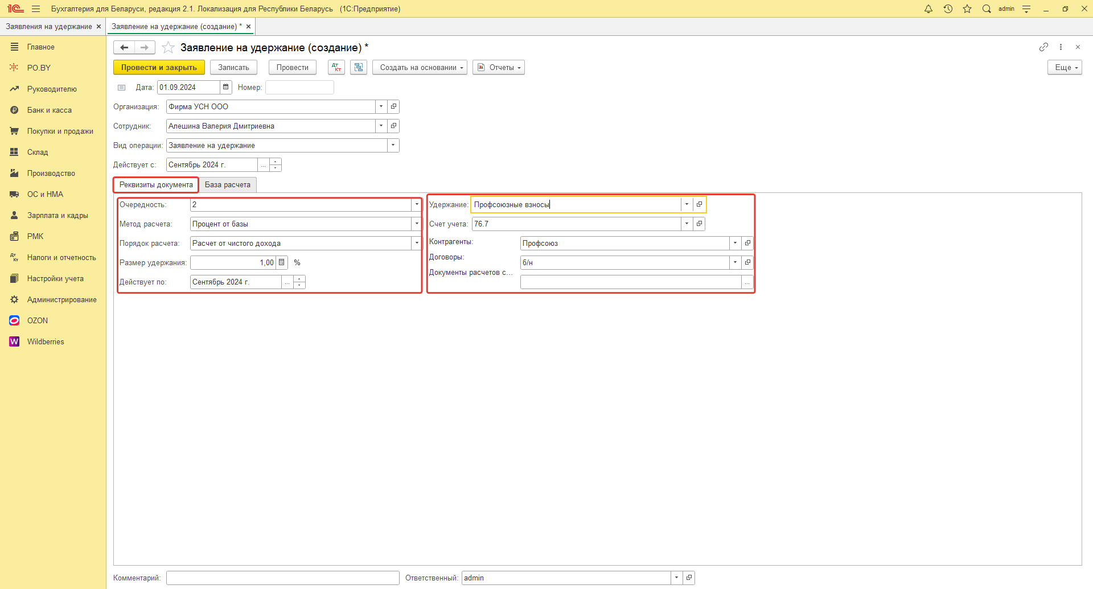
Task: Click Провести и закрыть button
Action: pos(159,67)
